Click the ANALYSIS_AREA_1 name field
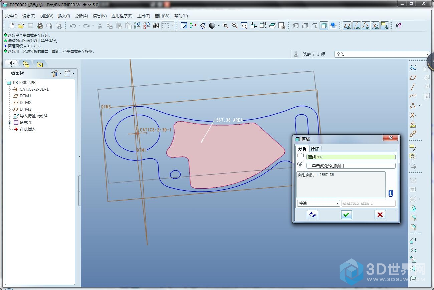The image size is (434, 290). pos(368,203)
